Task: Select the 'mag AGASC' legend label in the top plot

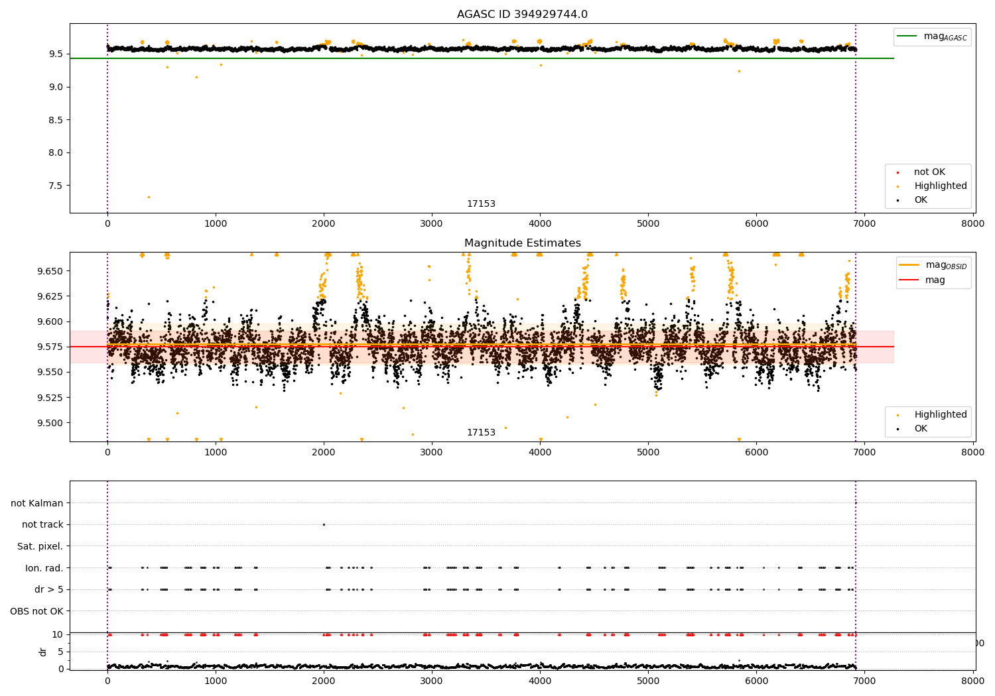Action: [x=945, y=36]
